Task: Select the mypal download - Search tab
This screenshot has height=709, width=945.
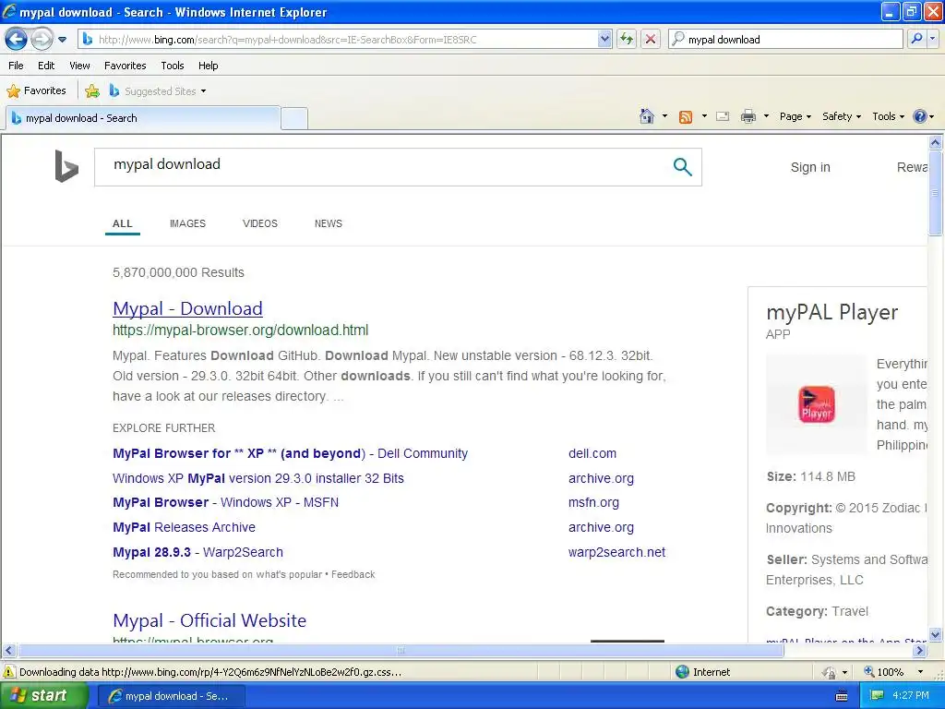Action: 143,118
